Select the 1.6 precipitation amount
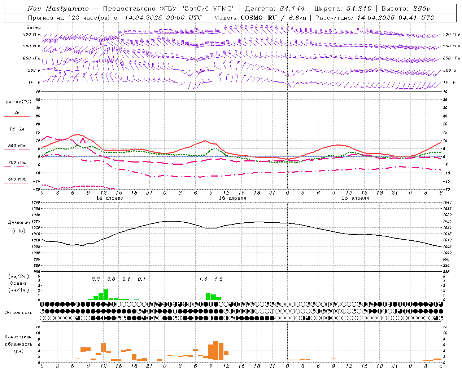The height and width of the screenshot is (369, 462). click(x=218, y=279)
